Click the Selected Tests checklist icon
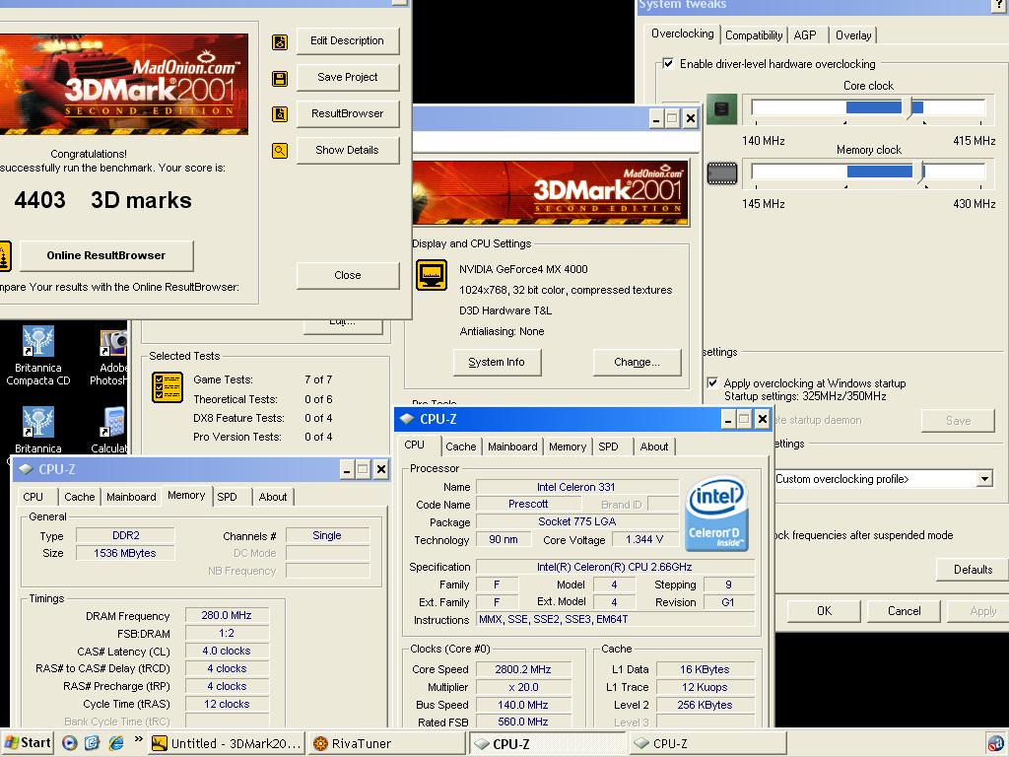This screenshot has height=757, width=1009. tap(168, 386)
